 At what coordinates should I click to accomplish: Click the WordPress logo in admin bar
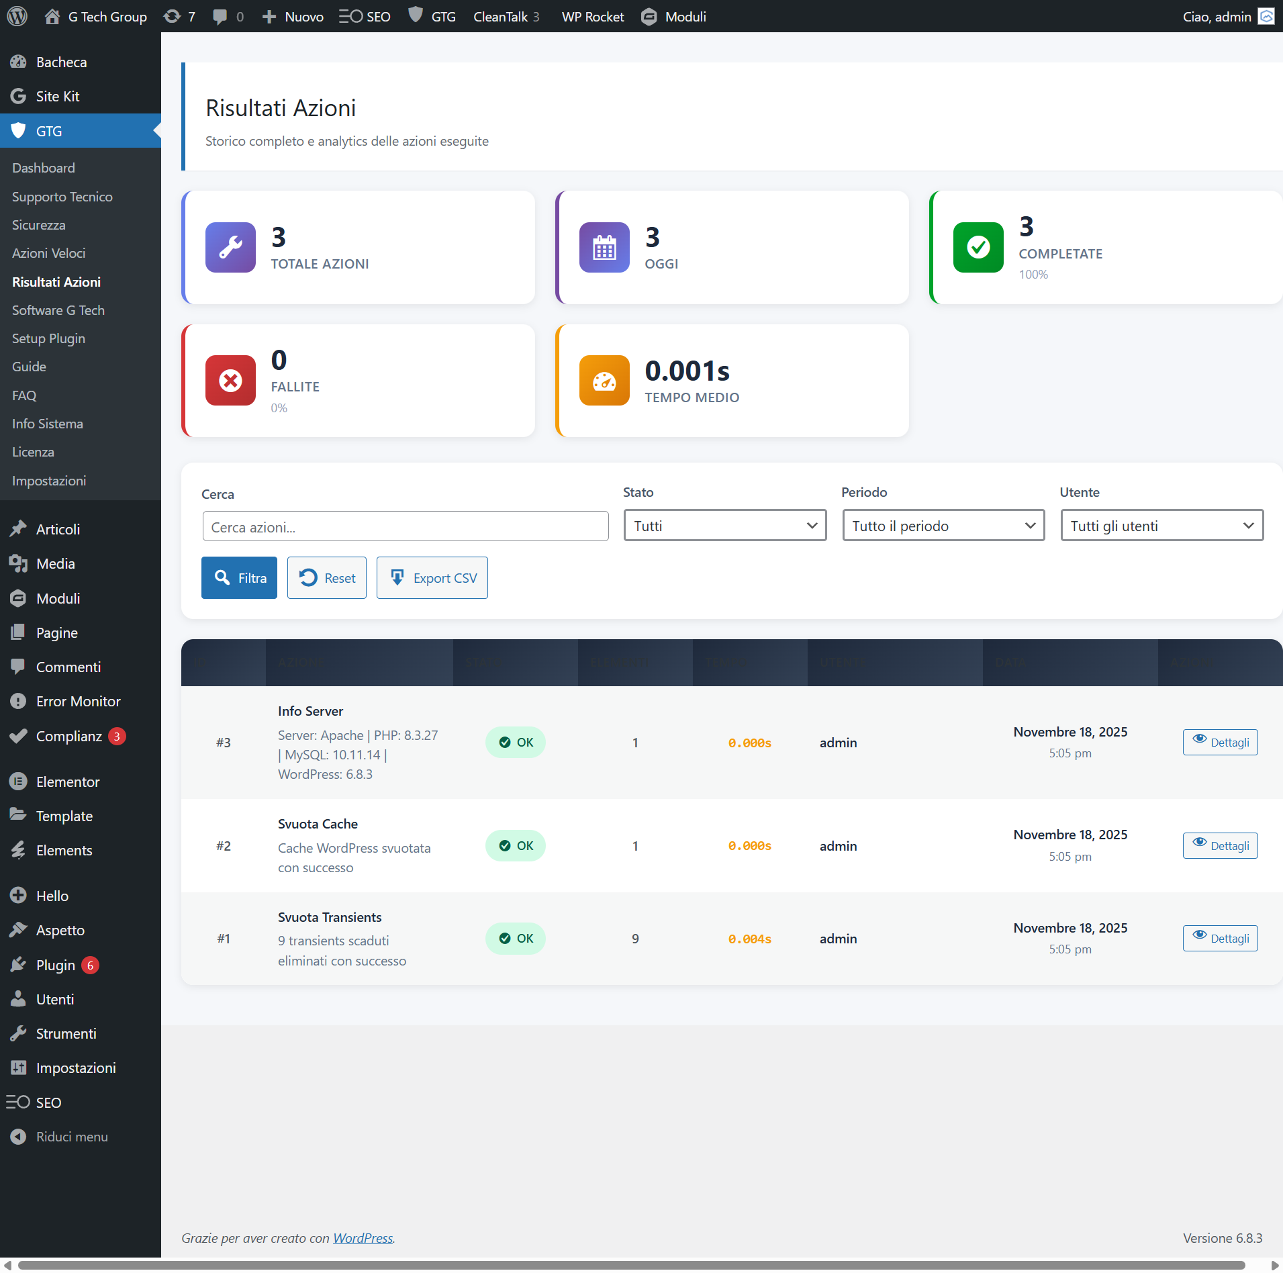[17, 16]
